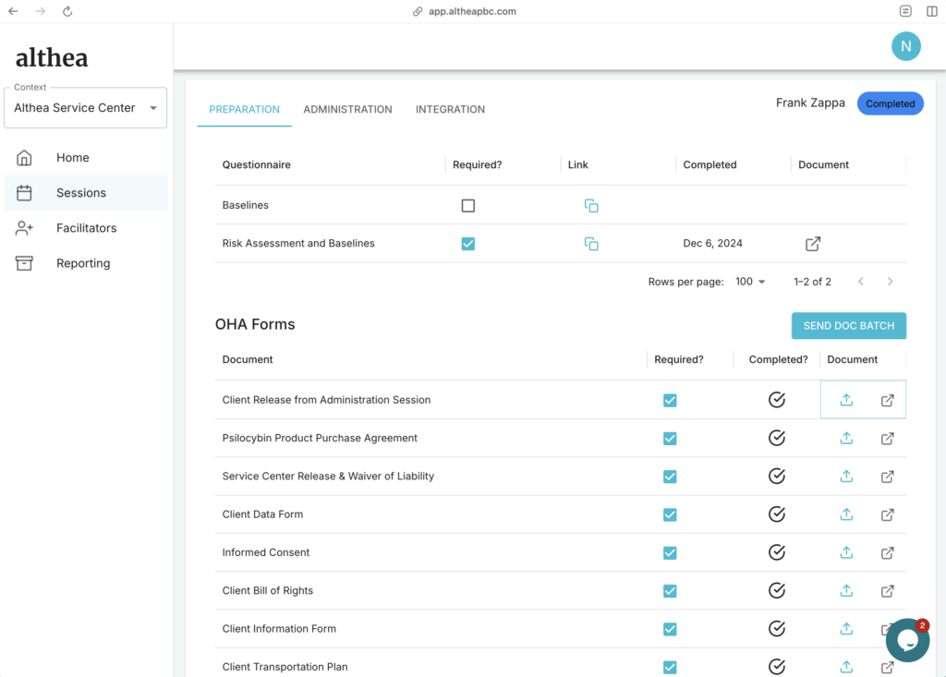Viewport: 946px width, 677px height.
Task: Click the Completed status badge
Action: point(890,103)
